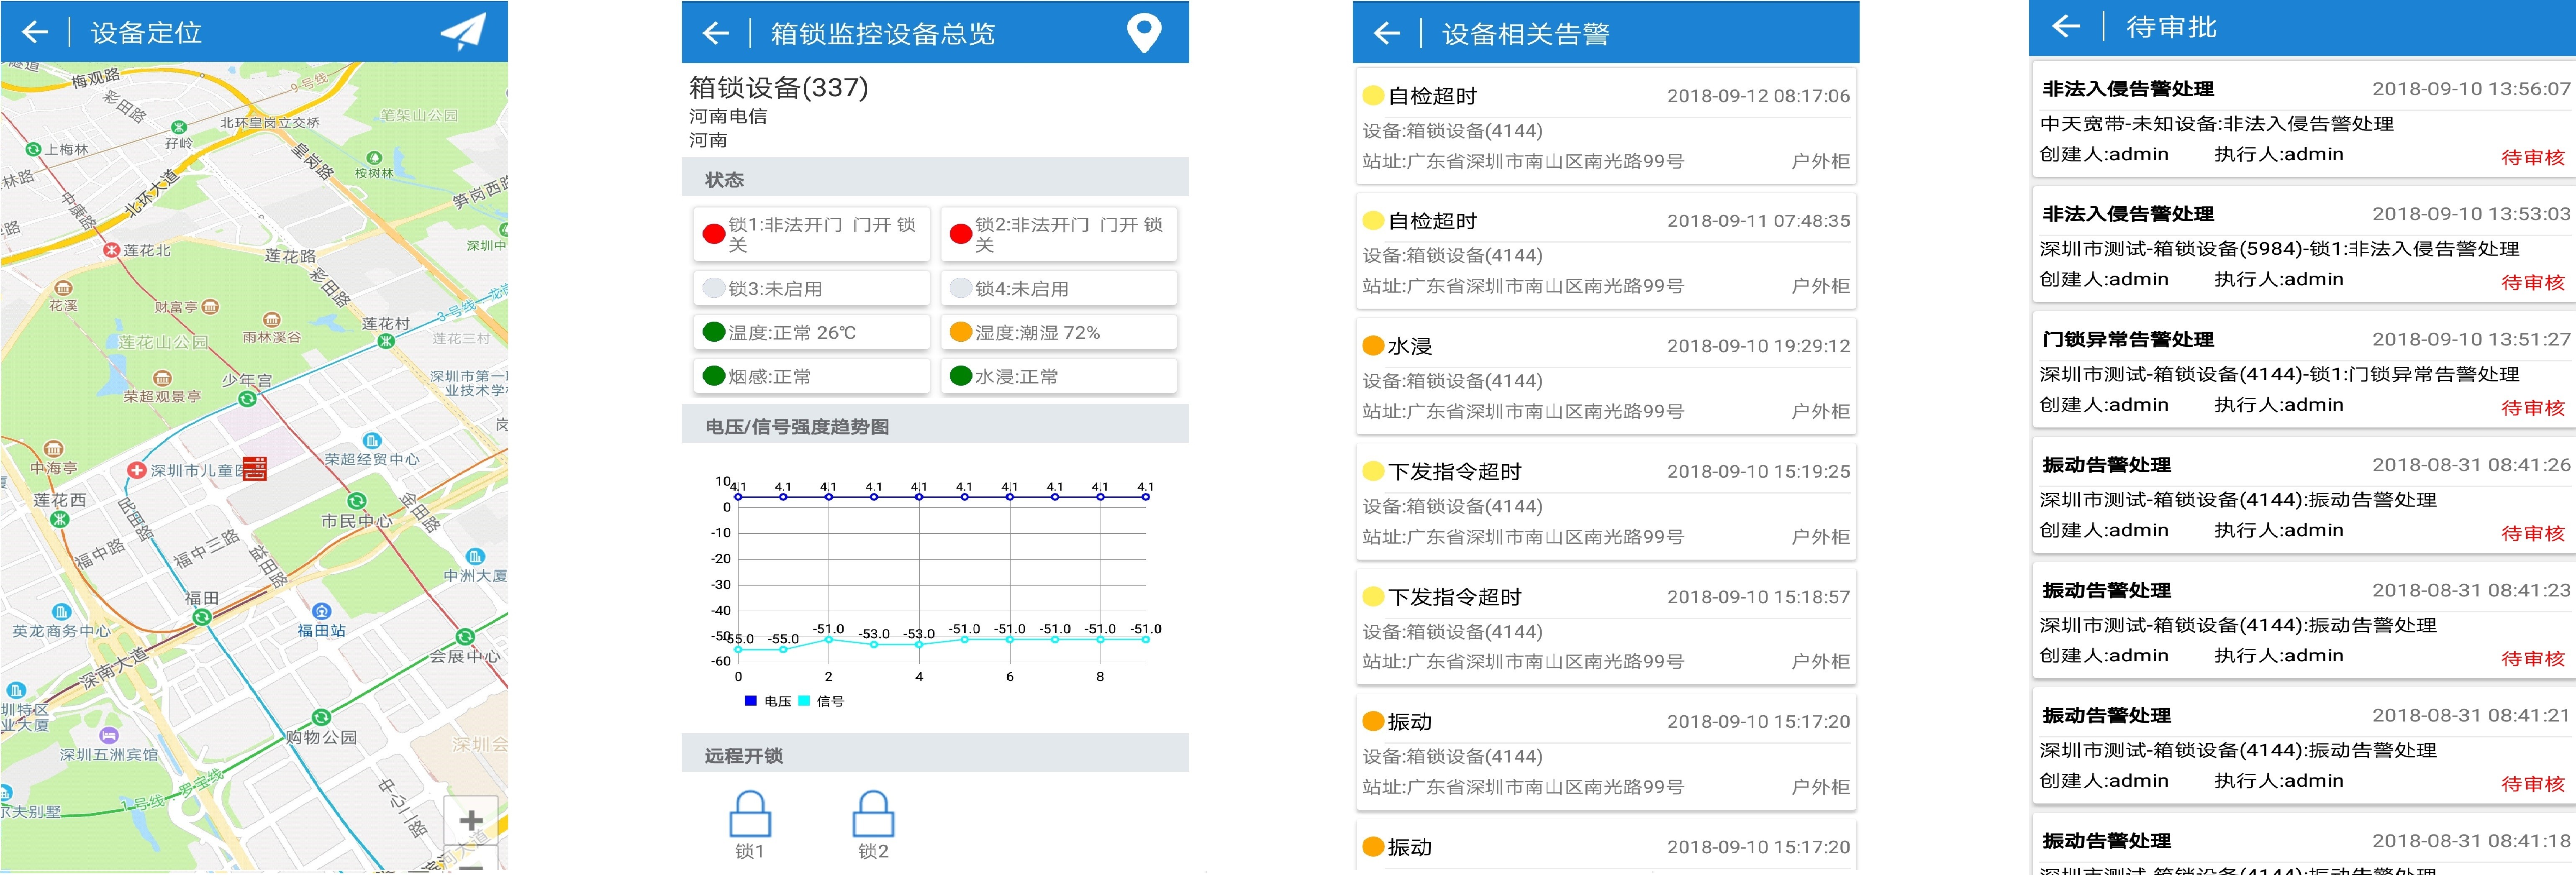
Task: Open the 振动 alarm with 站址 line visible
Action: pos(1606,752)
